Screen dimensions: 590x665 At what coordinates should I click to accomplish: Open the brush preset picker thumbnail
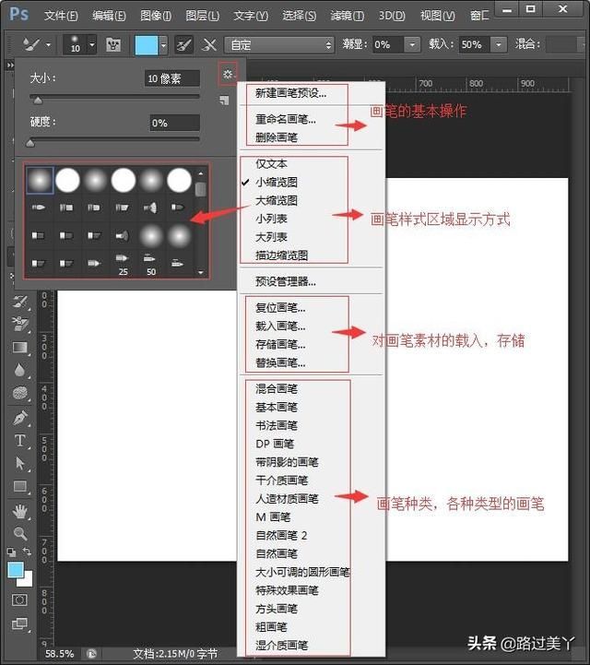(75, 44)
